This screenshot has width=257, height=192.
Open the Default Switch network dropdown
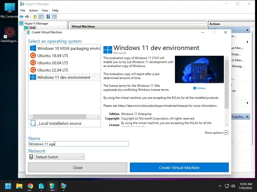click(59, 157)
